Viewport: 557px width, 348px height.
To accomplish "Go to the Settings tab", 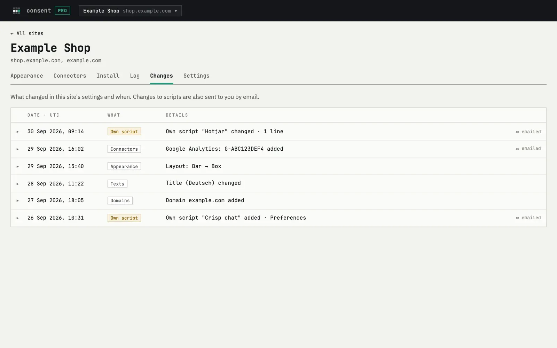I will (196, 76).
